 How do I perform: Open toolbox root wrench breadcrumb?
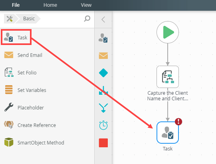(x=9, y=19)
